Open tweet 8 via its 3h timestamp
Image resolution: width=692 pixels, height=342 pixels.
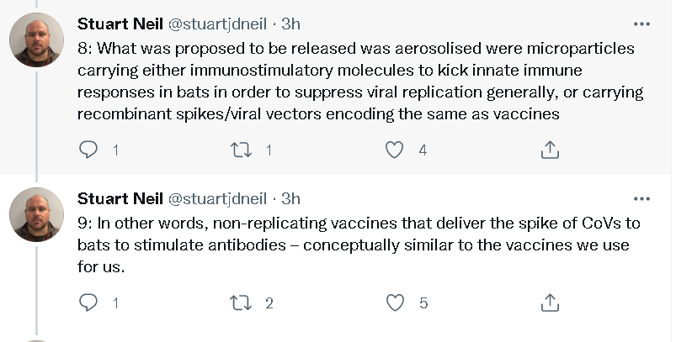290,24
